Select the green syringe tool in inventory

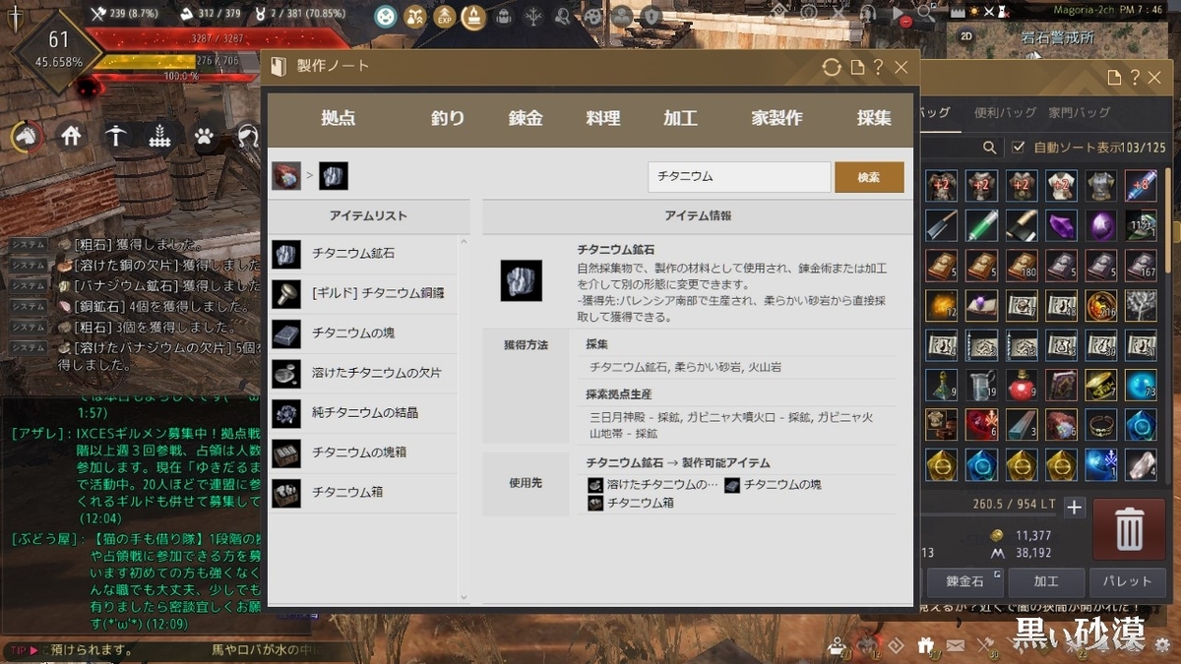point(982,225)
